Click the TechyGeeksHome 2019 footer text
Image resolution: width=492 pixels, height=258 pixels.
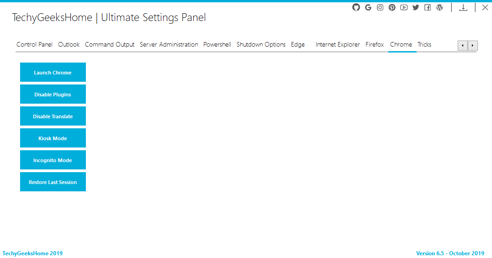pos(32,253)
